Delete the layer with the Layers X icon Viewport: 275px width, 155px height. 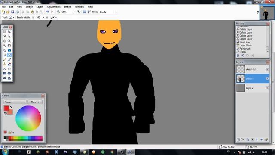pos(243,139)
